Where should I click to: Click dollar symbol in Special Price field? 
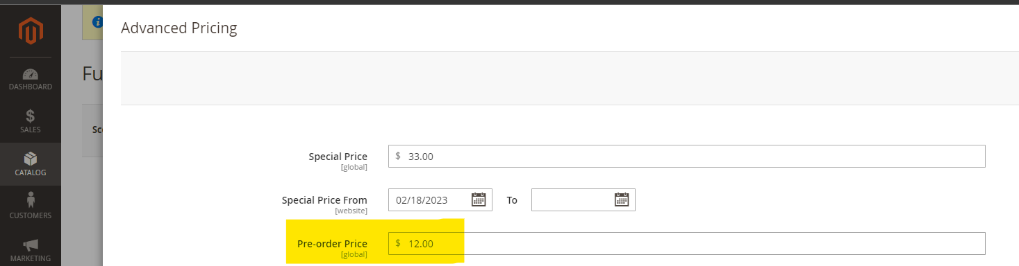(398, 157)
